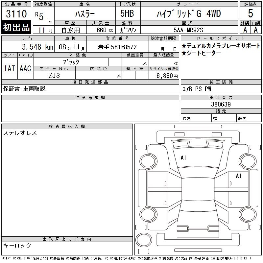
Task: Click registration number 岩手 581せ8572
Action: pyautogui.click(x=117, y=47)
